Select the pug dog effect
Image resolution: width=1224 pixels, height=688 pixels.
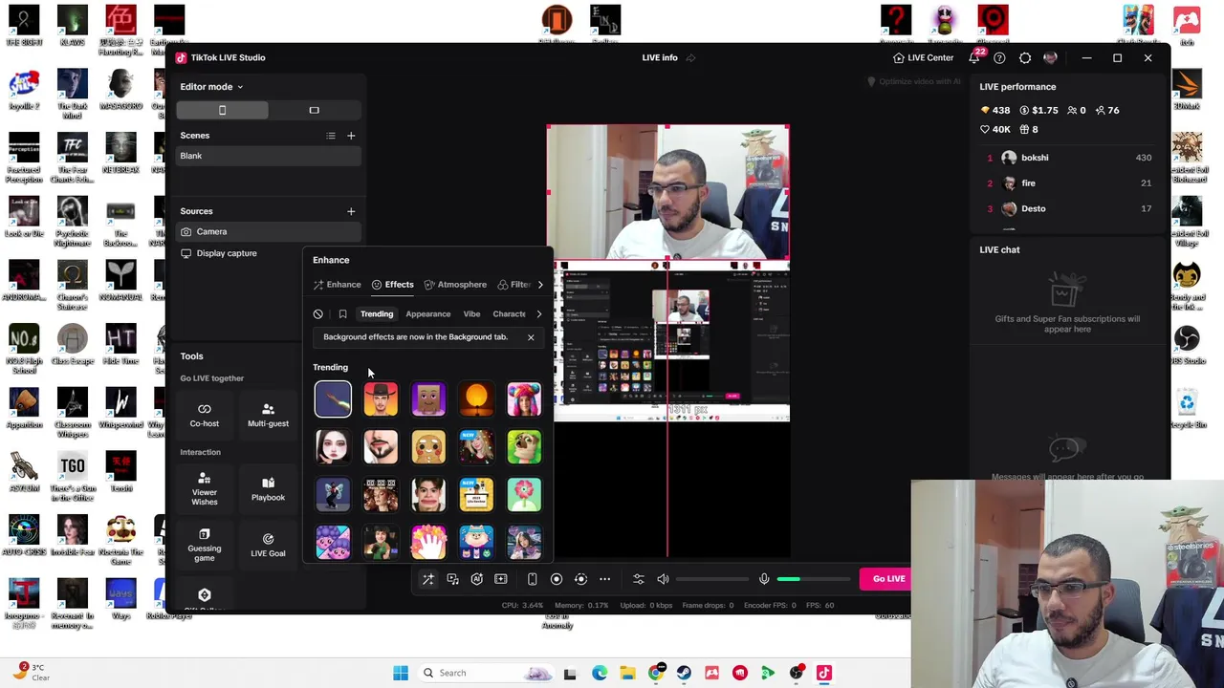pyautogui.click(x=524, y=447)
